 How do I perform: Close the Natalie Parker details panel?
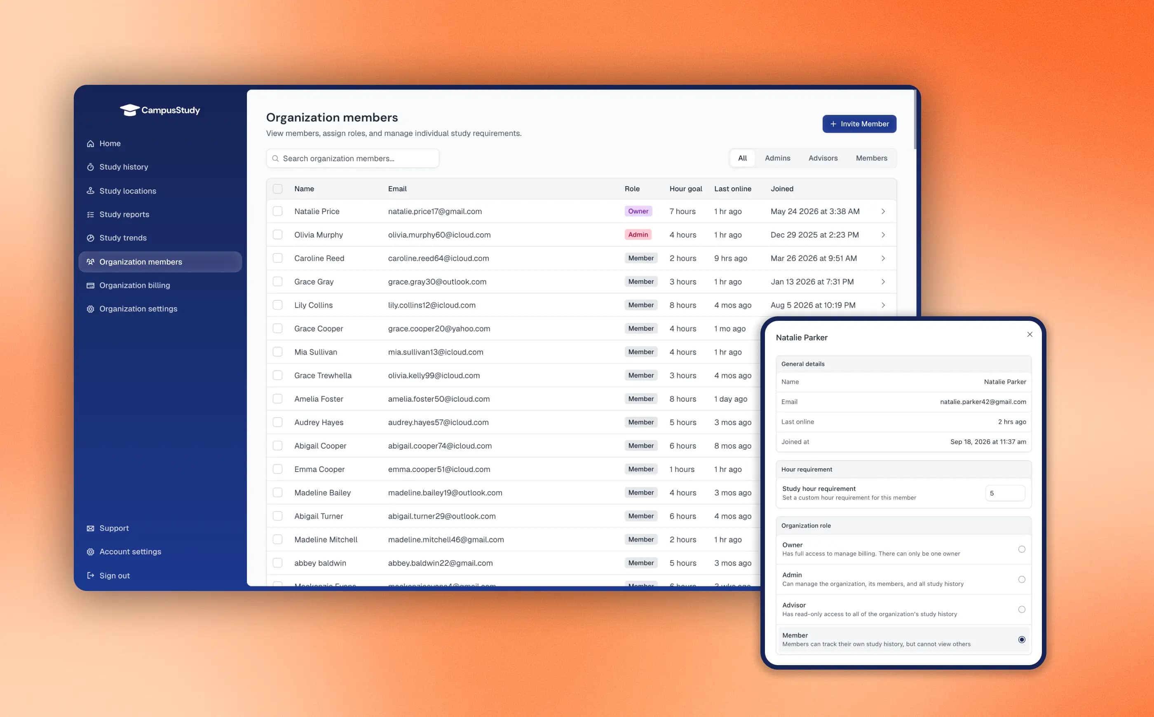coord(1030,334)
